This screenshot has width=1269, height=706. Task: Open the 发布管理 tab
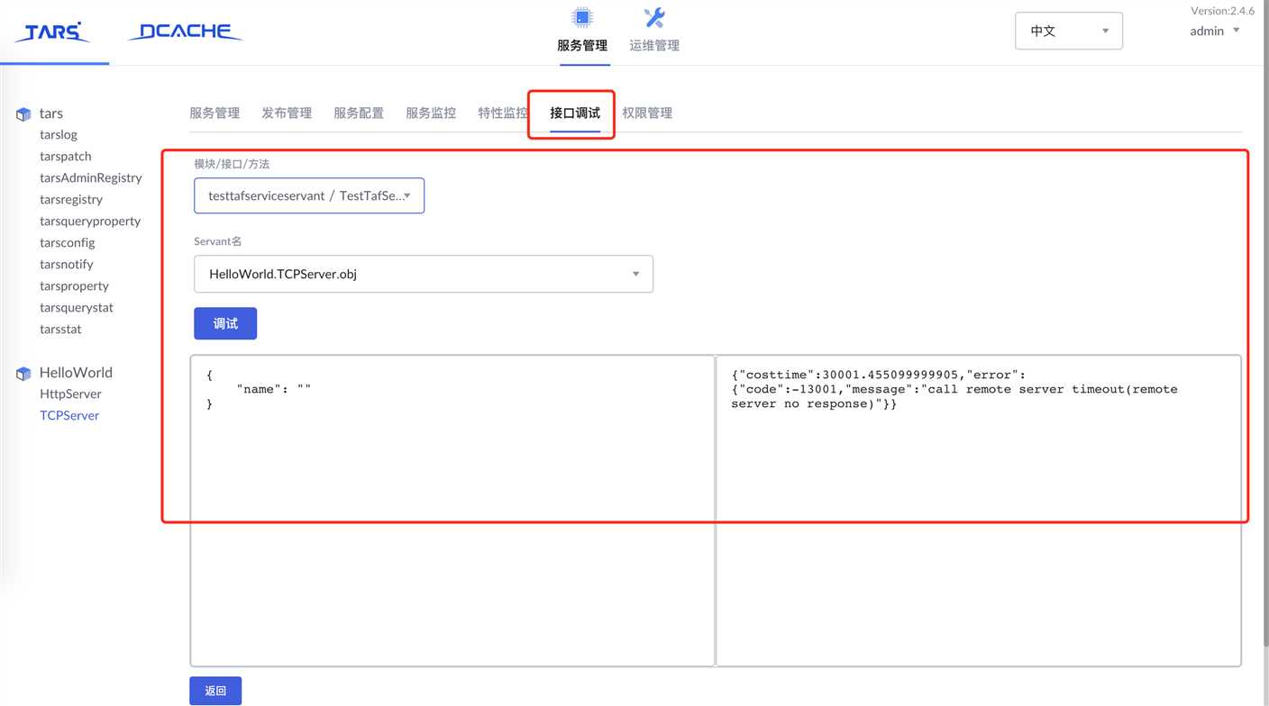287,113
